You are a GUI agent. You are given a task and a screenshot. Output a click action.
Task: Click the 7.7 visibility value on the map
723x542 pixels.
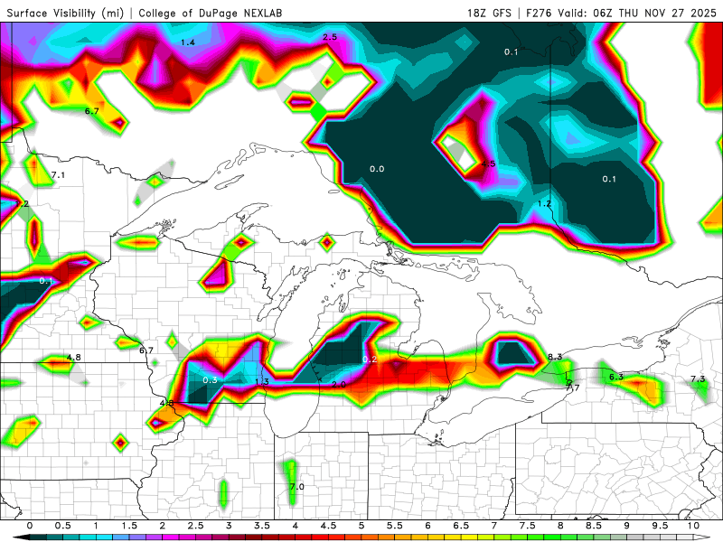572,388
